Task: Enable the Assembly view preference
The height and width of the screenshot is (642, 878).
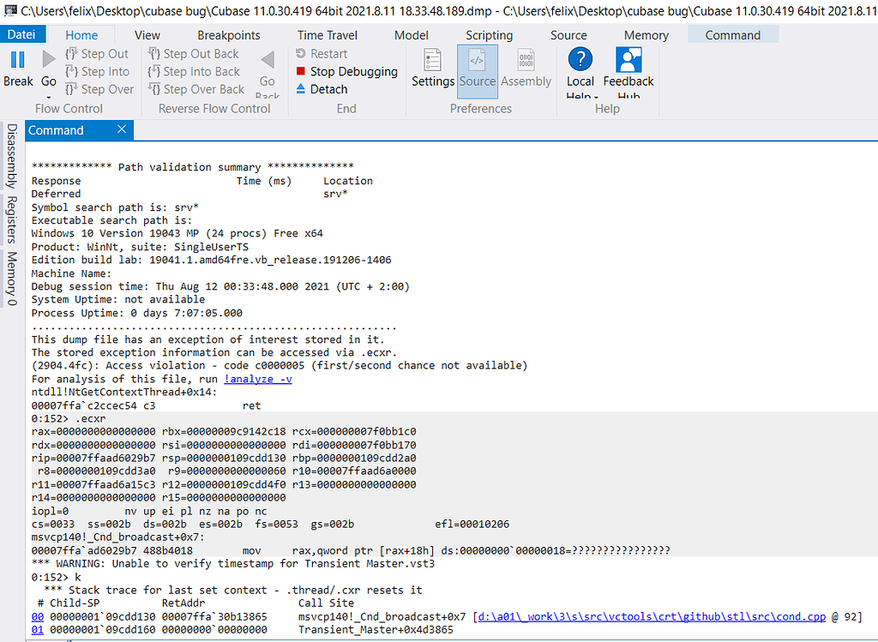Action: click(526, 71)
